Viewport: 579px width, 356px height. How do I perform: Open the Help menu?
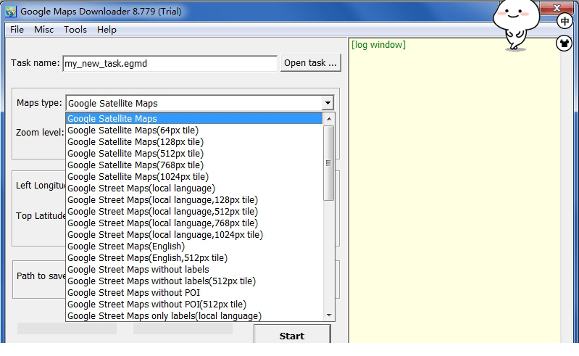(107, 30)
